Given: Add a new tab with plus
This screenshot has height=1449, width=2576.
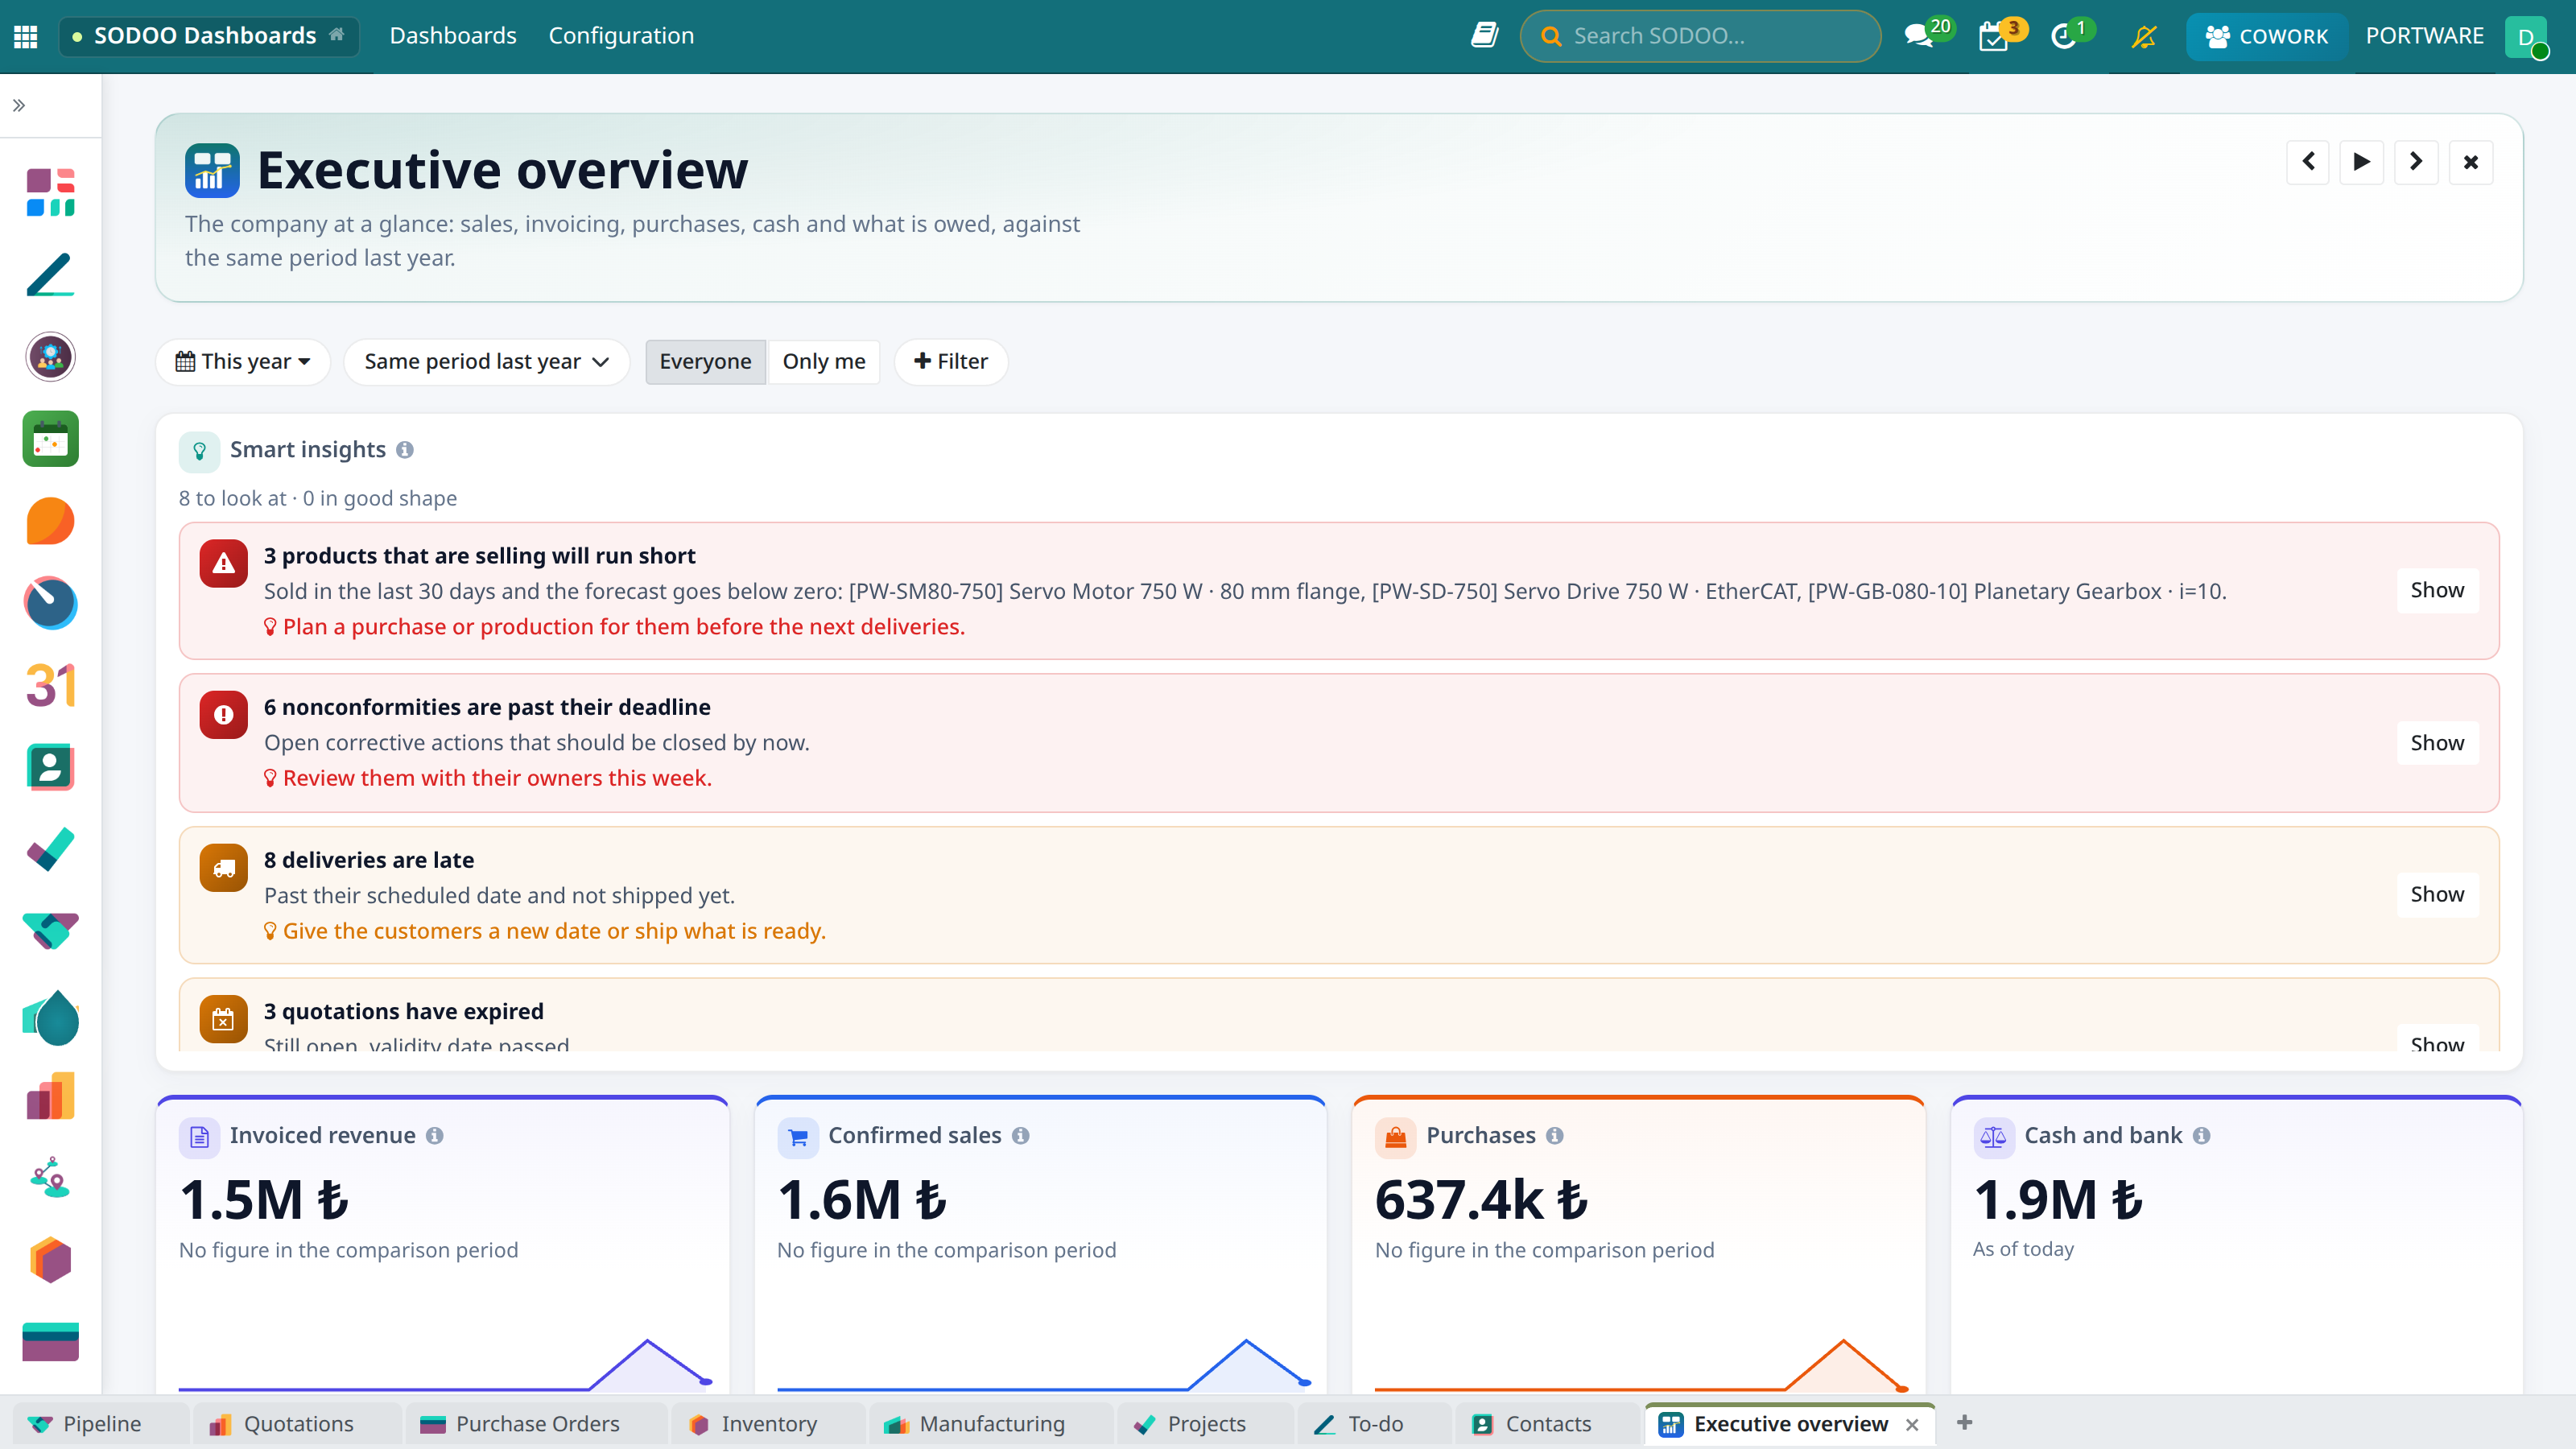Looking at the screenshot, I should (1964, 1423).
